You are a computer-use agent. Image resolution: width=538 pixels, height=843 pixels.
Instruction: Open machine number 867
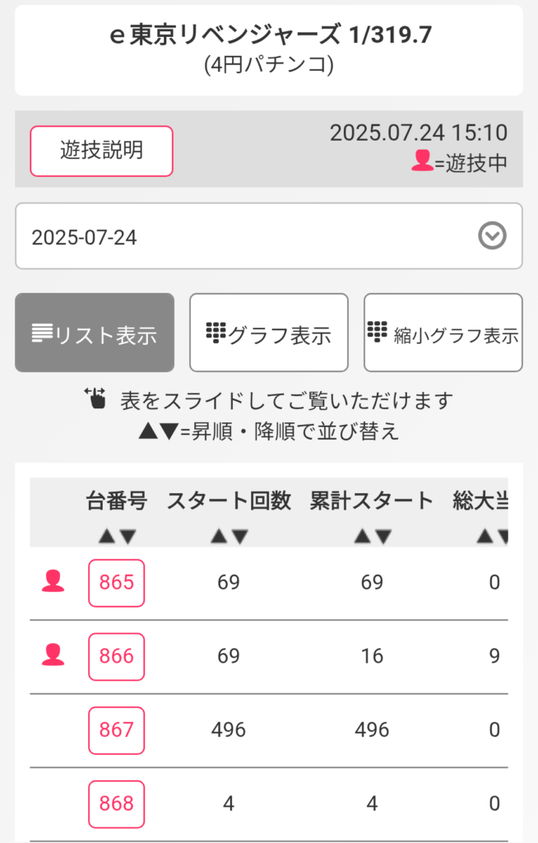click(x=117, y=730)
